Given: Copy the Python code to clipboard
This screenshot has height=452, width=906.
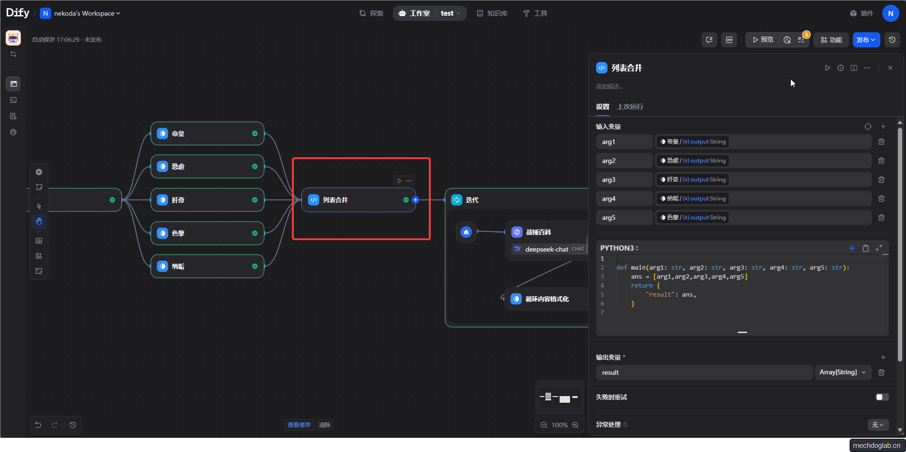Looking at the screenshot, I should 866,248.
